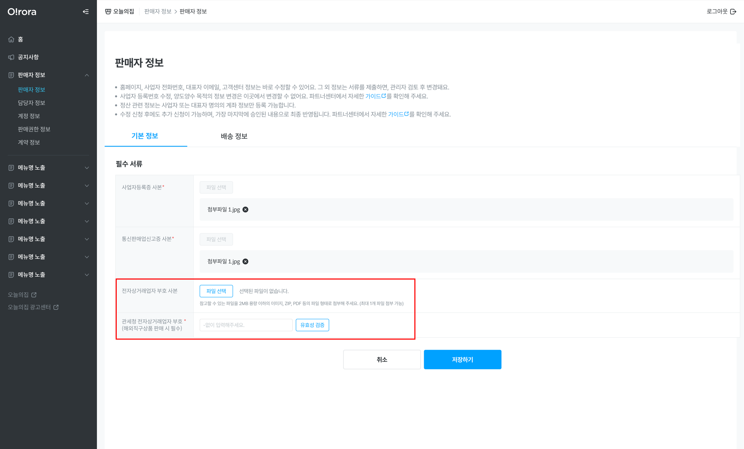Click 판매자 정보 parent breadcrumb in header
The width and height of the screenshot is (744, 449).
click(158, 11)
